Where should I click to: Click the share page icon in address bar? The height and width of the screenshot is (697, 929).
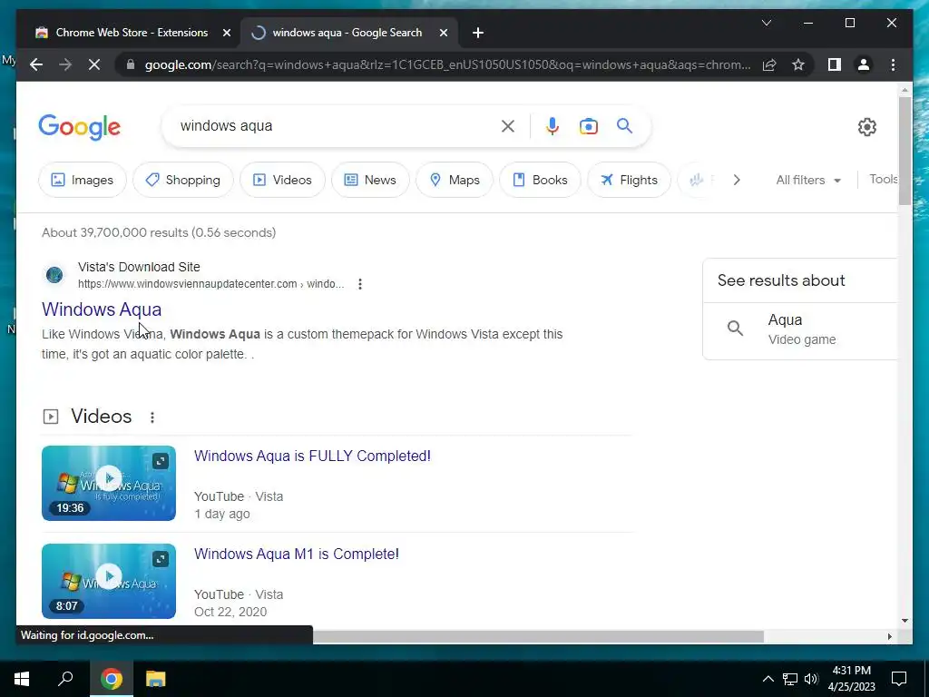click(769, 64)
